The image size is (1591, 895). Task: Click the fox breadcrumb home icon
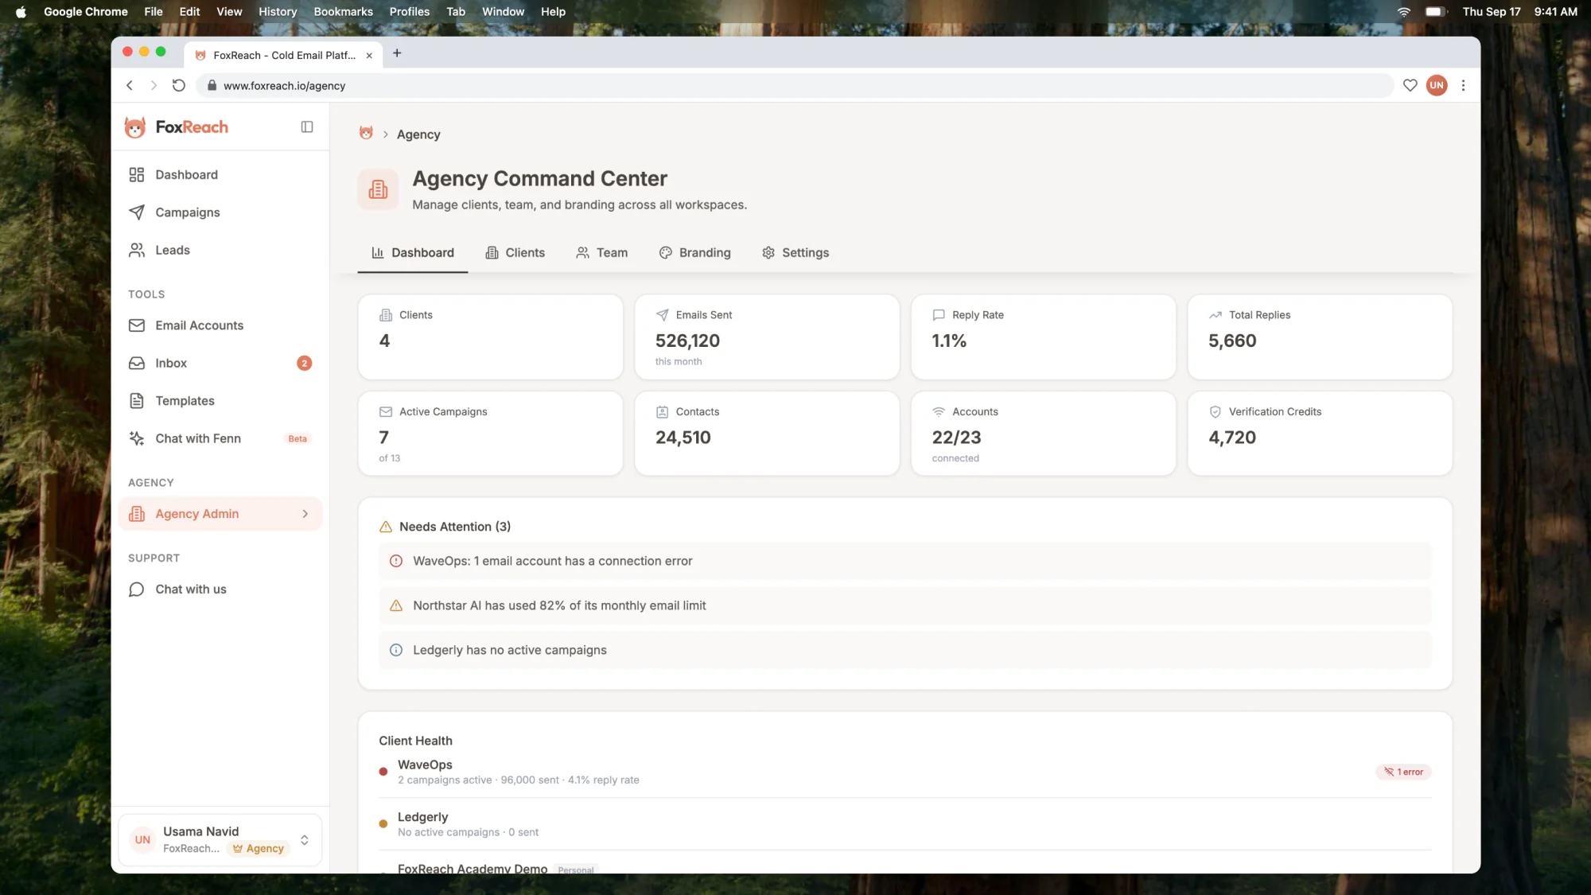(366, 134)
